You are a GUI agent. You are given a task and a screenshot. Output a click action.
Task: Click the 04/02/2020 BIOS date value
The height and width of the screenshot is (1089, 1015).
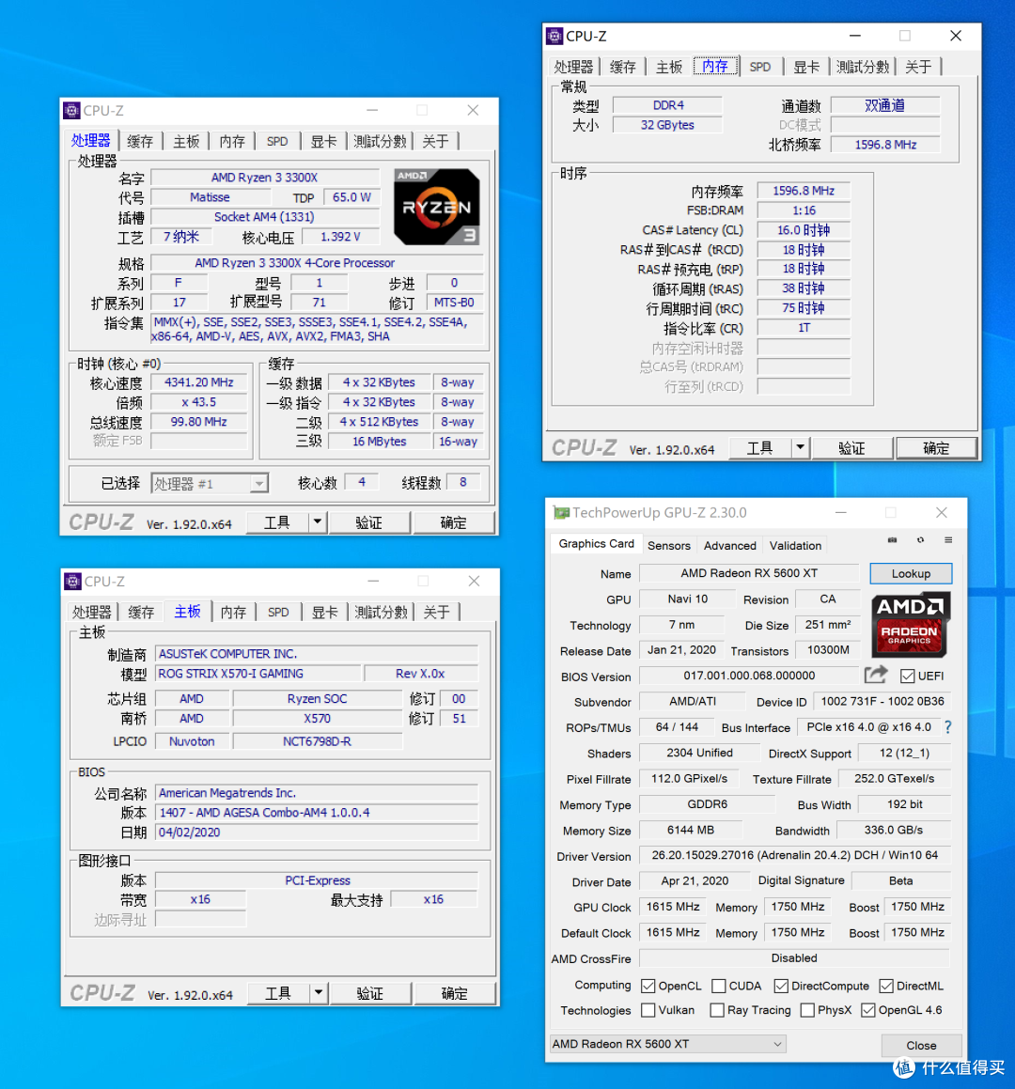pyautogui.click(x=316, y=832)
